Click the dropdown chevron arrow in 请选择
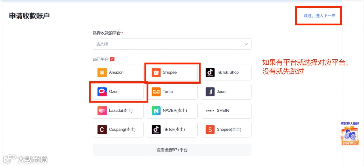 click(x=246, y=44)
